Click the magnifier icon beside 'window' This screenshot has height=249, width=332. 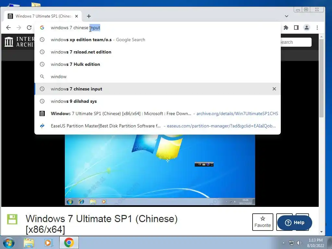point(42,77)
